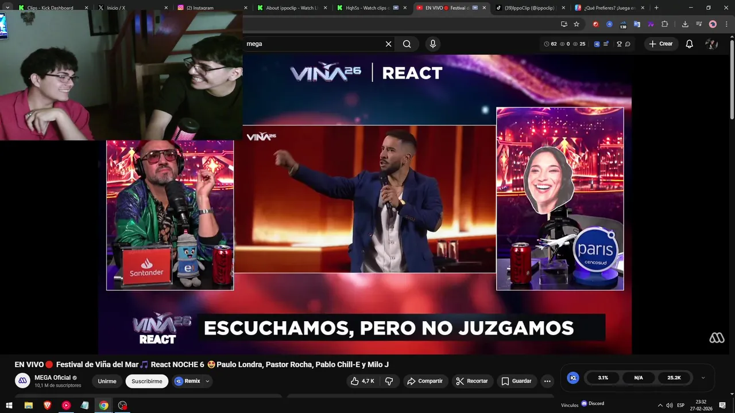This screenshot has height=413, width=735.
Task: Click the Crear button
Action: (661, 44)
